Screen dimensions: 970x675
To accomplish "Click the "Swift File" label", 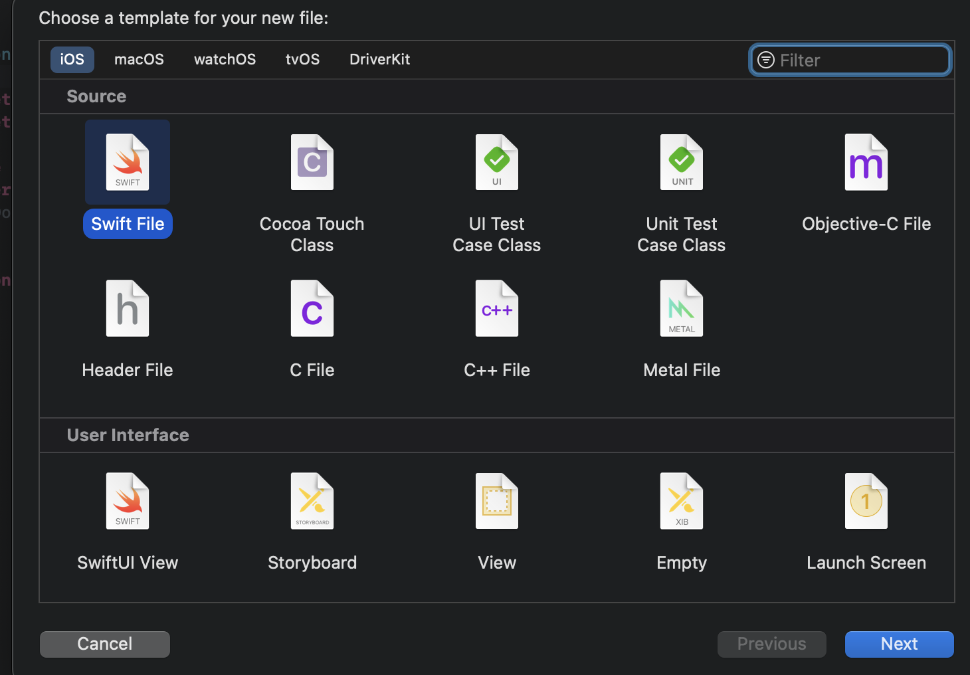I will click(x=128, y=224).
